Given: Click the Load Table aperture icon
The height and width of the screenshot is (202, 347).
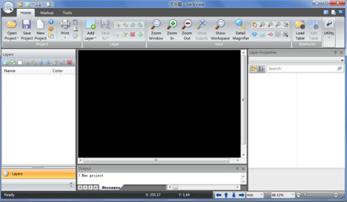Looking at the screenshot, I should [x=300, y=24].
